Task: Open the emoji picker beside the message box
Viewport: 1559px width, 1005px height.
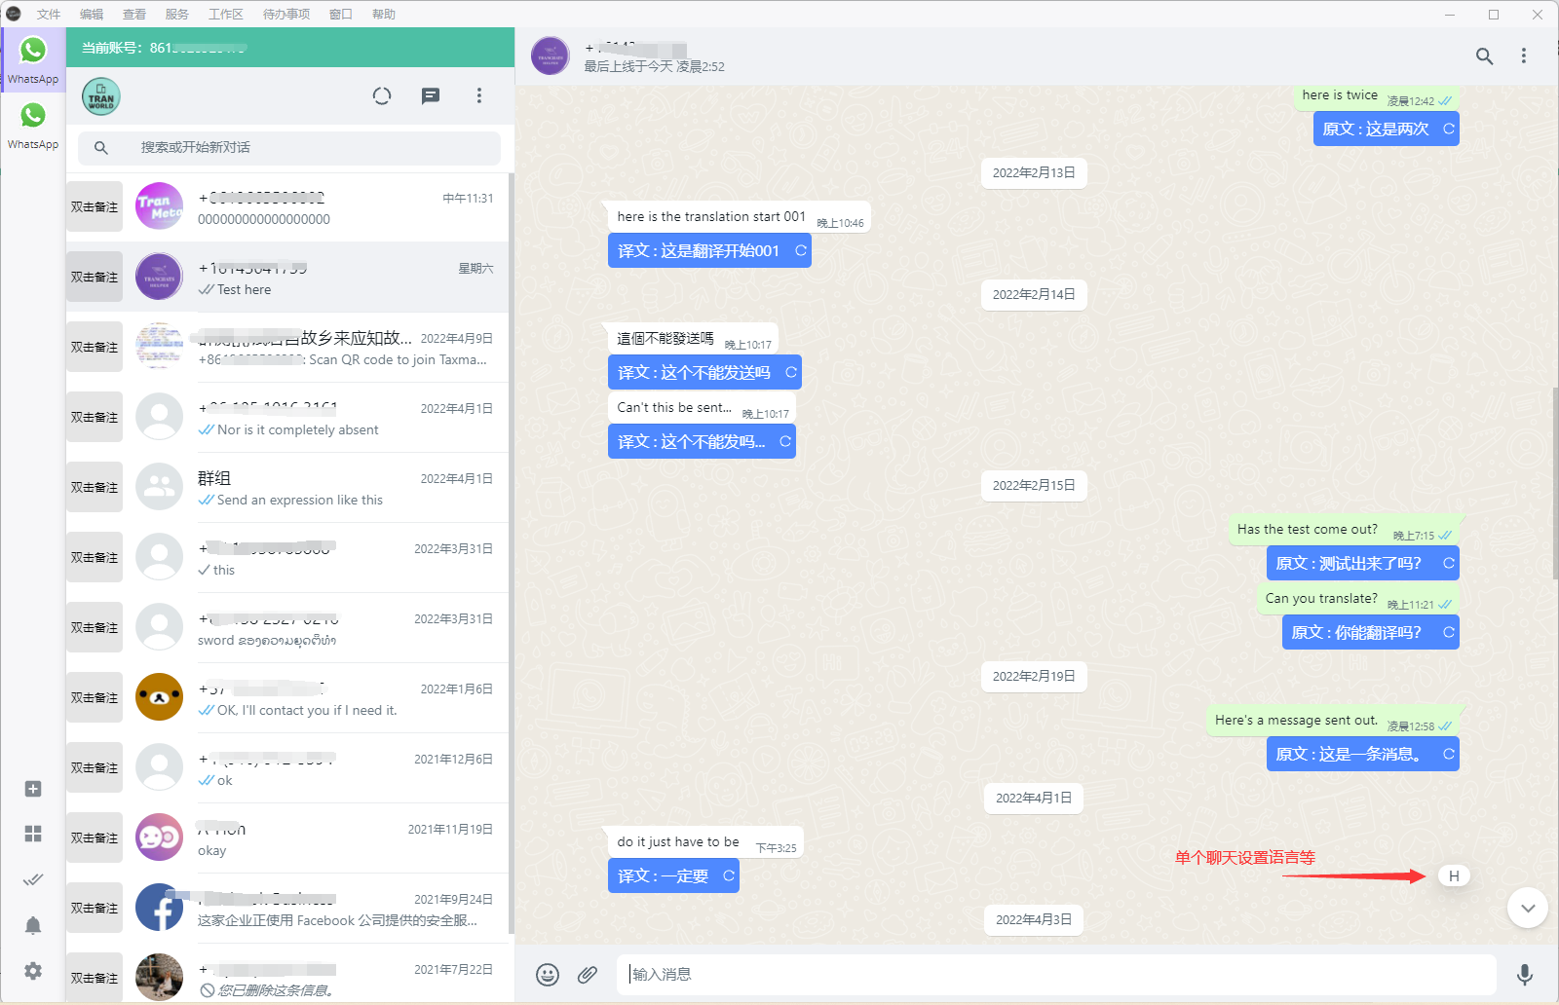Action: (x=548, y=974)
